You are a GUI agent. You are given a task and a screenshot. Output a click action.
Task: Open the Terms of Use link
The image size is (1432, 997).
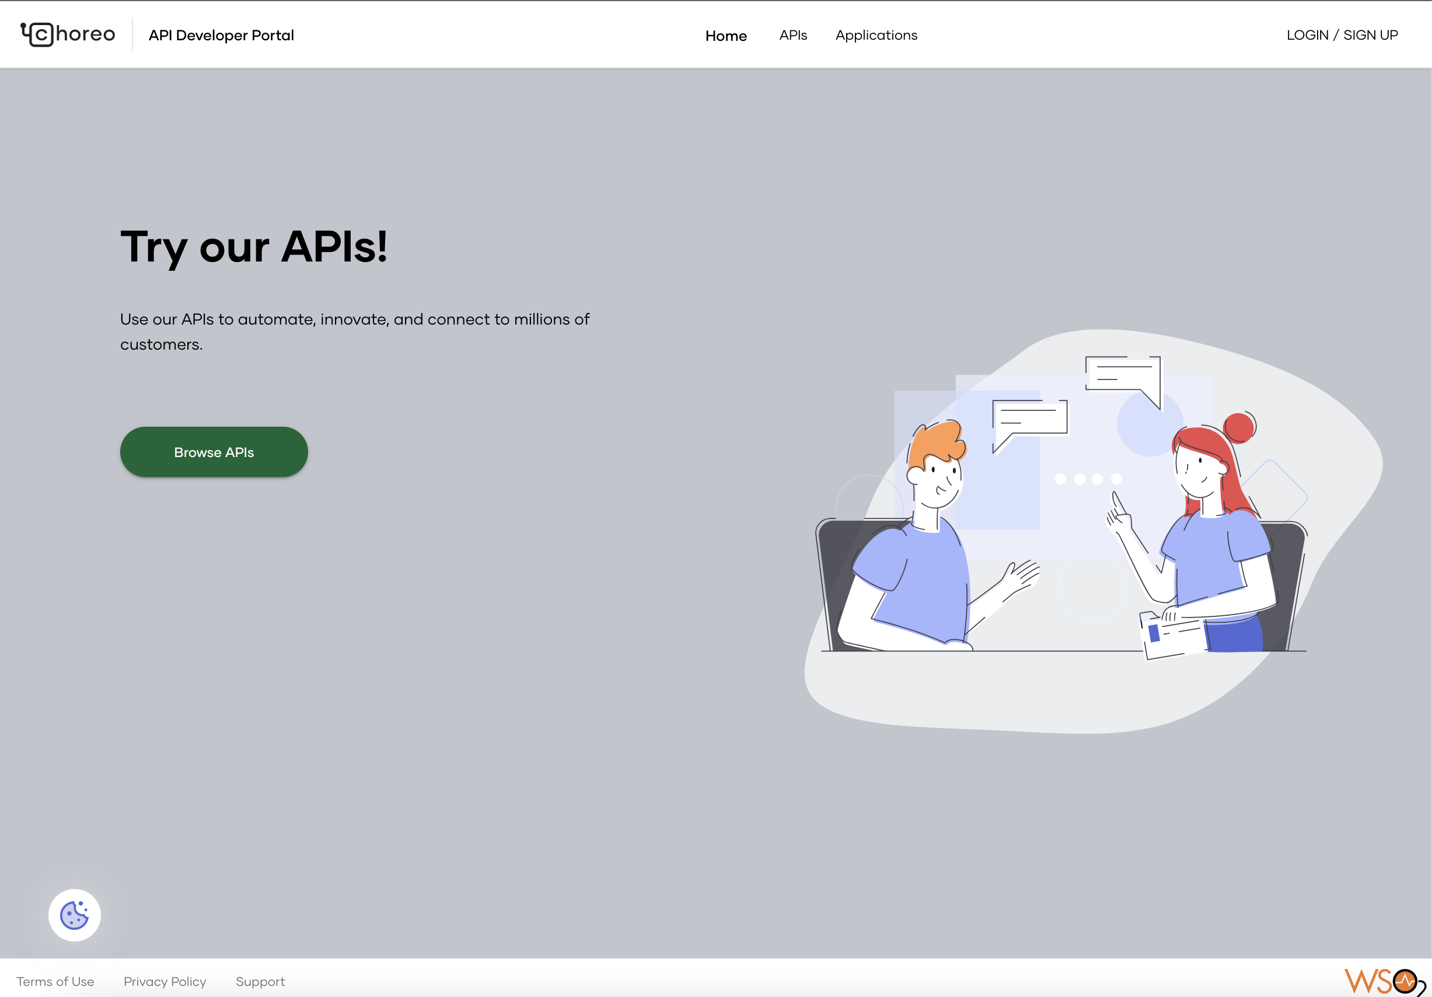point(55,981)
